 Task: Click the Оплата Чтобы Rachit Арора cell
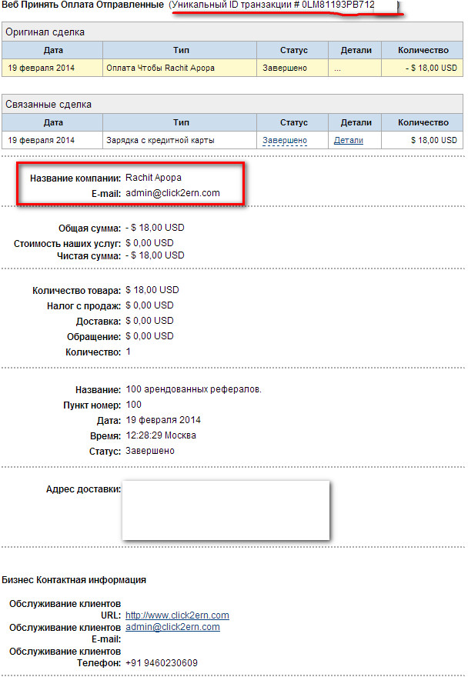[x=159, y=68]
